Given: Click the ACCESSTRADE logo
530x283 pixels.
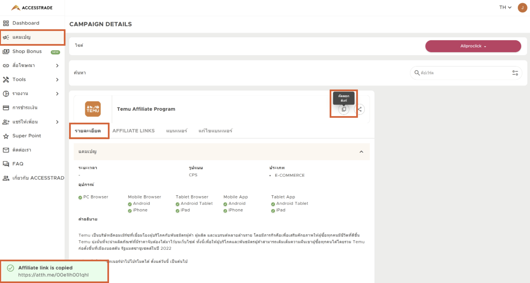Looking at the screenshot, I should (x=32, y=8).
